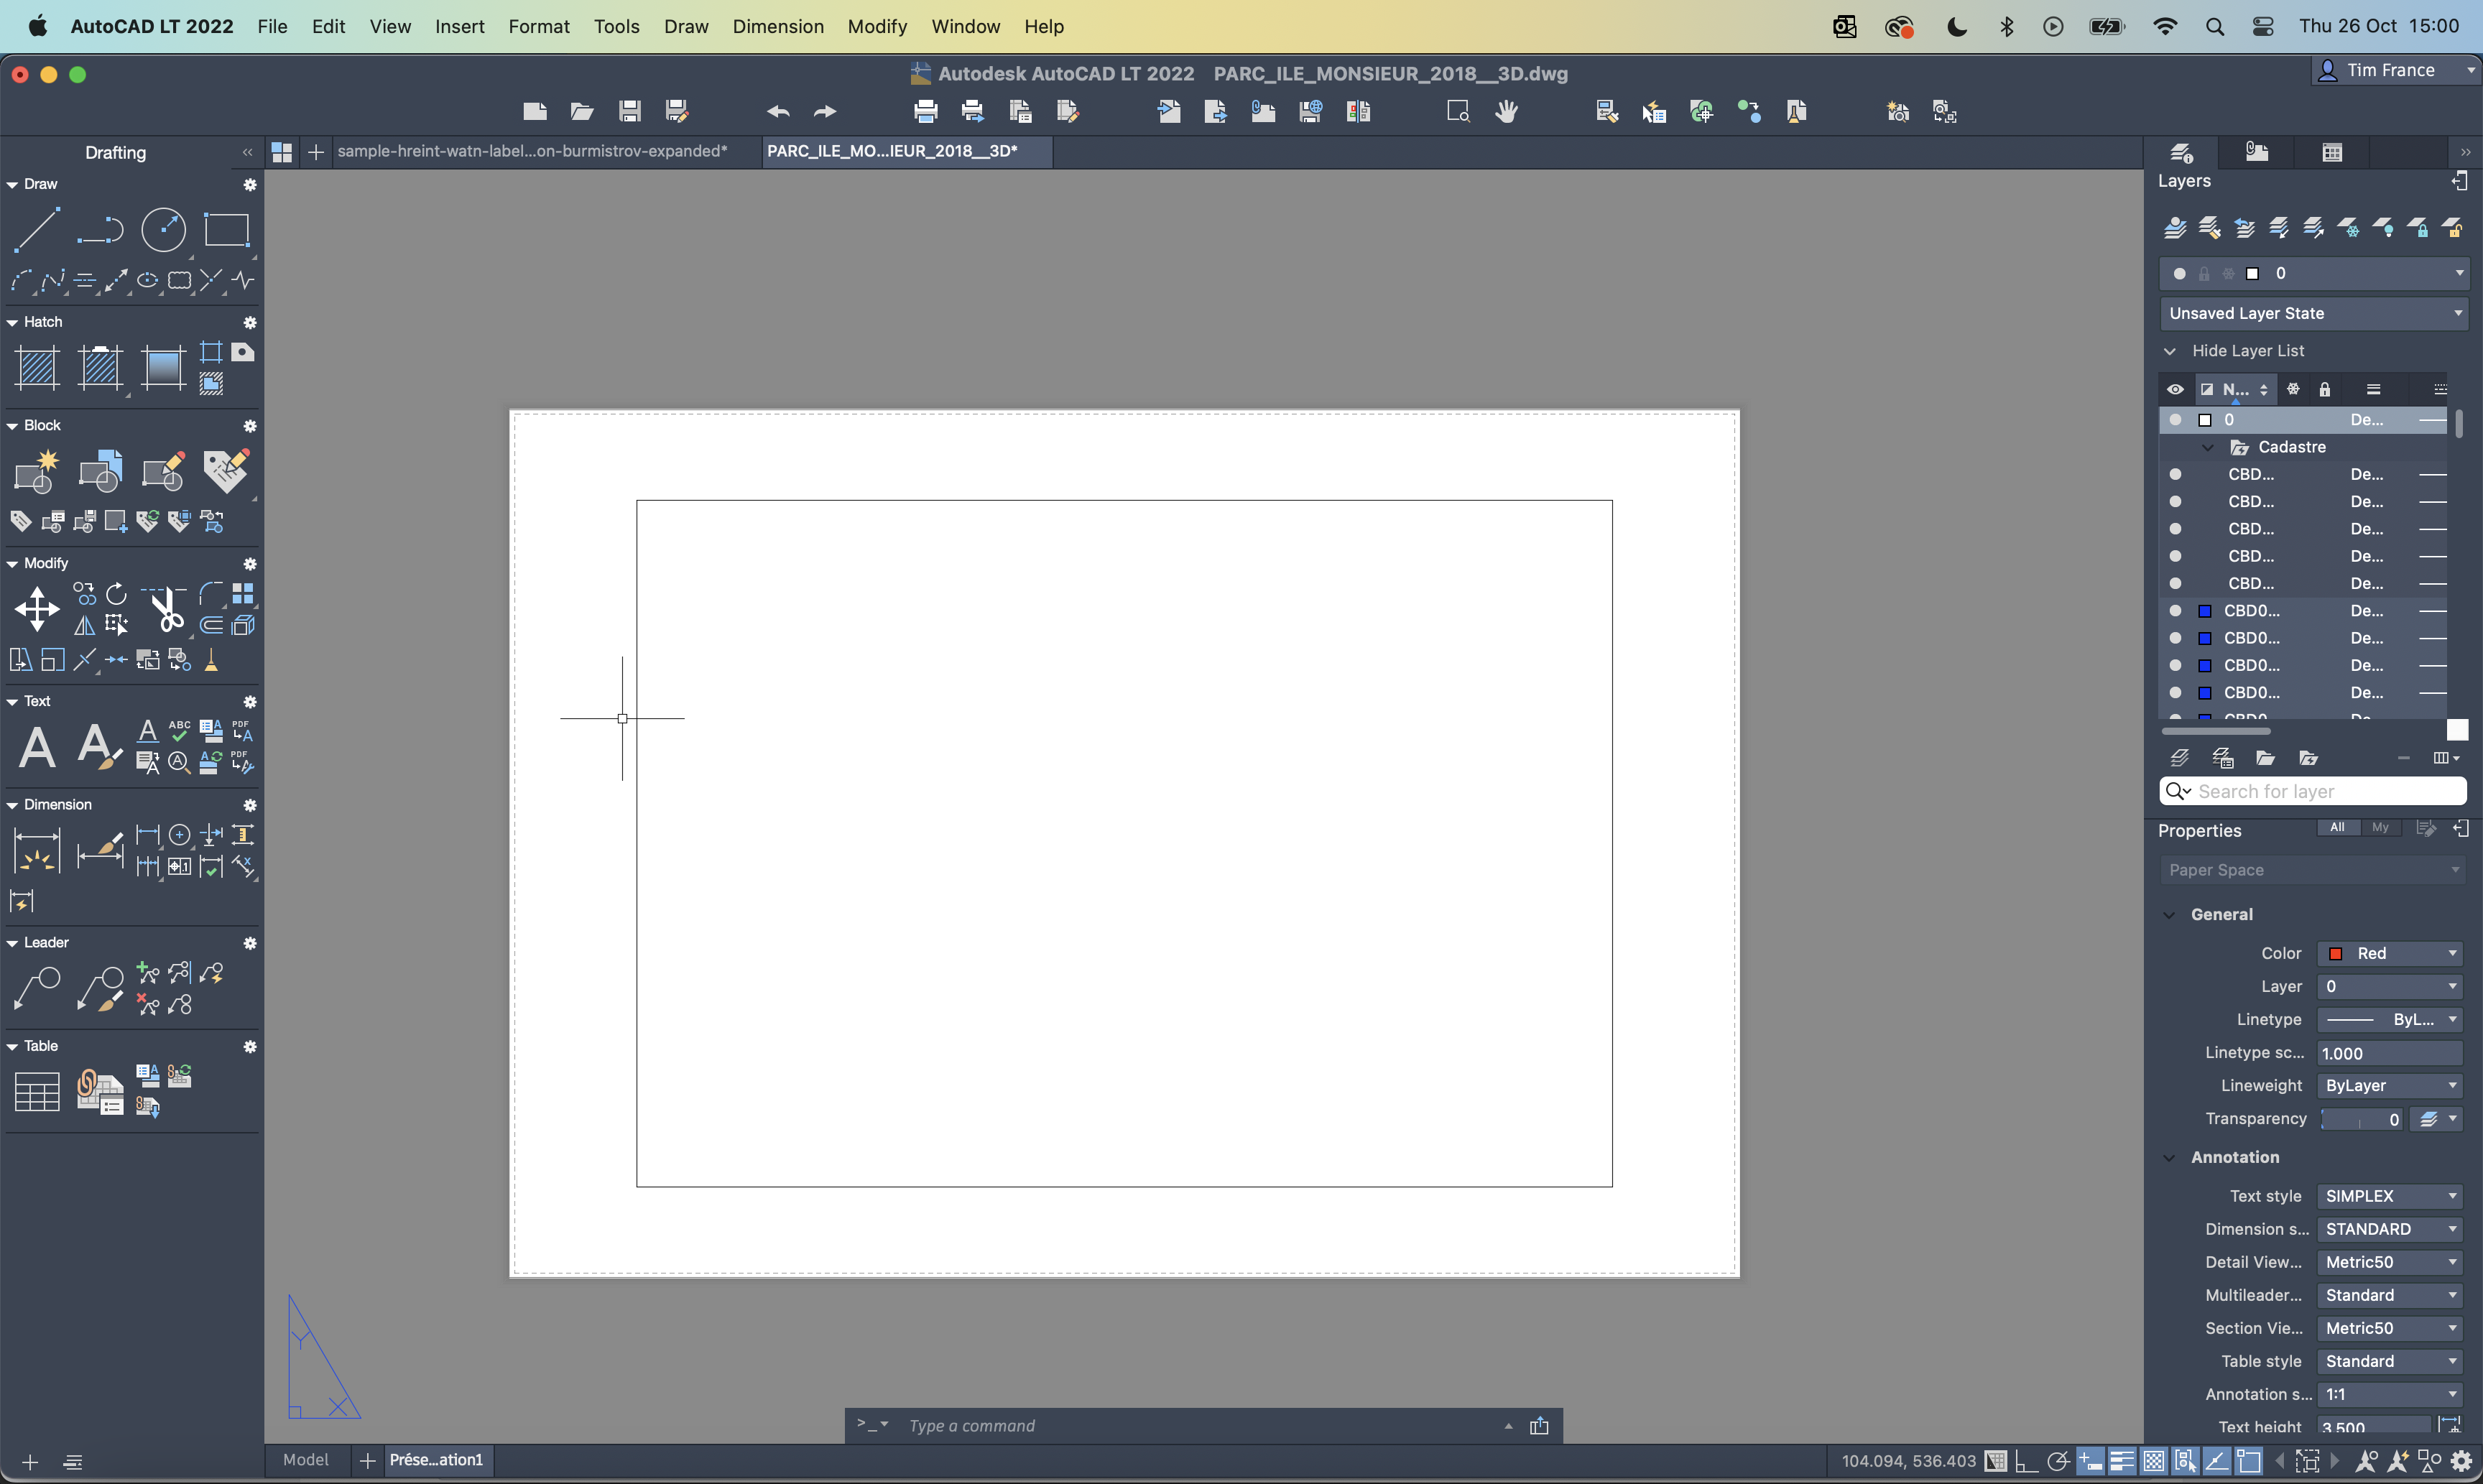Open Draw panel settings gear

(250, 185)
